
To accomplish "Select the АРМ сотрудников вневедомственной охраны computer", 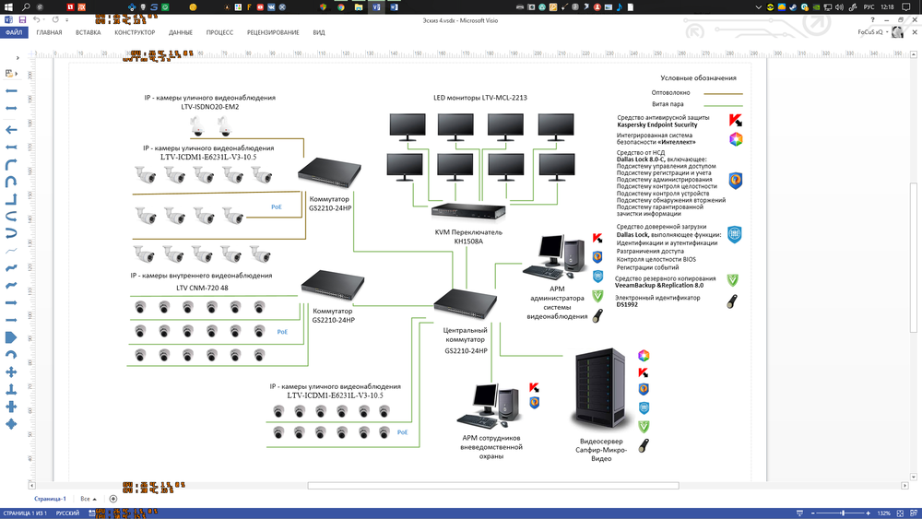I will (x=488, y=407).
